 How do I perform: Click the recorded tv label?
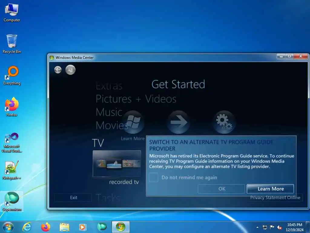(x=124, y=182)
